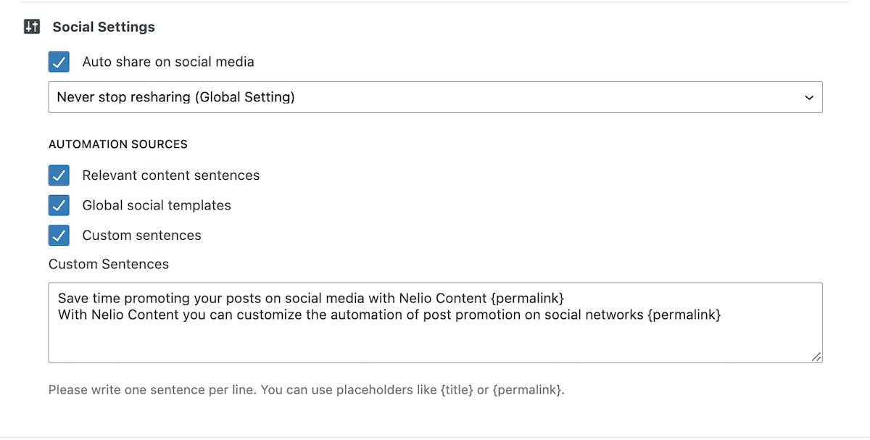Place cursor in 'With Nelio Content' sentence line
This screenshot has height=440, width=870.
389,315
